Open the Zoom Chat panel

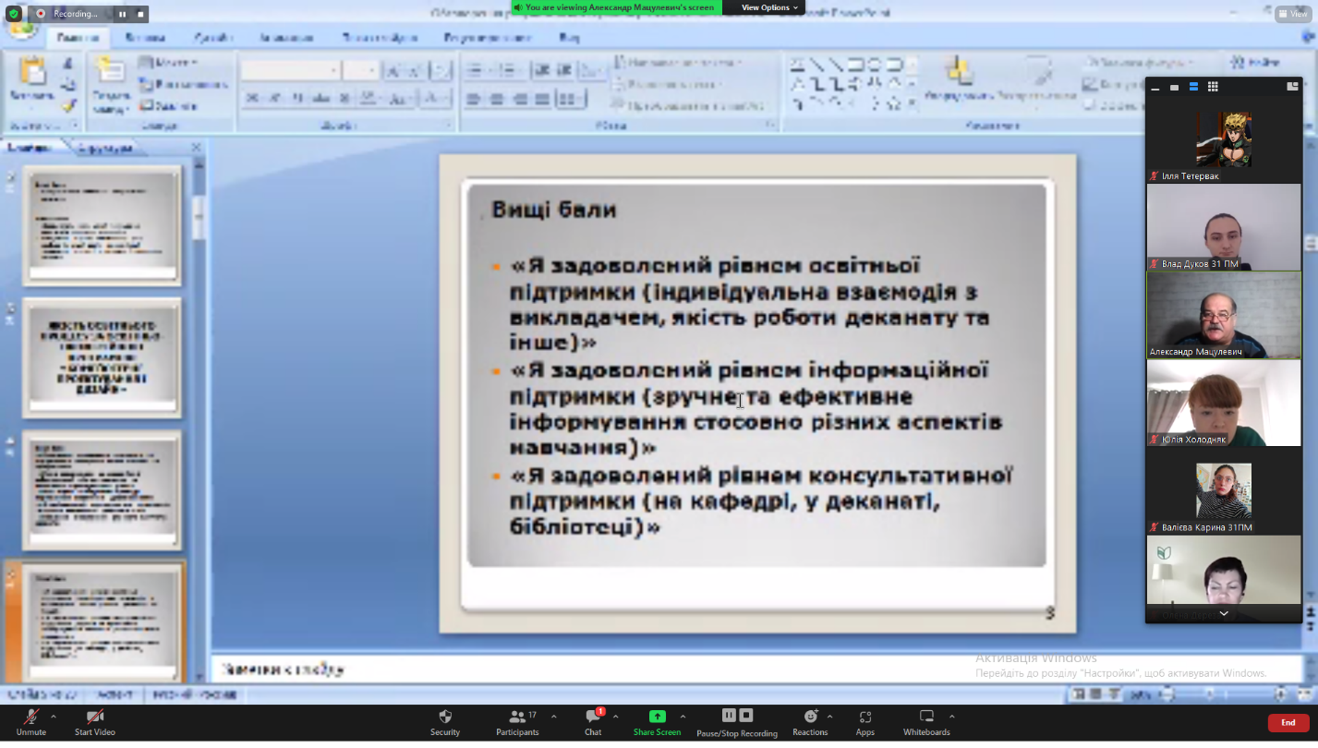(593, 722)
